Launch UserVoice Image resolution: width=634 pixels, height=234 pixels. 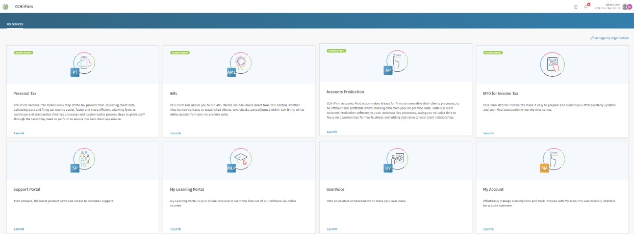coord(332,229)
